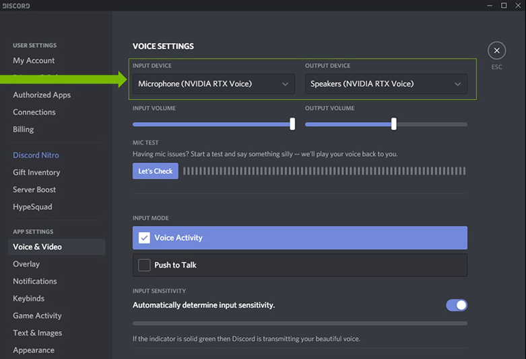Screen dimensions: 526x359
Task: Open HypeSquad settings
Action: pos(32,207)
